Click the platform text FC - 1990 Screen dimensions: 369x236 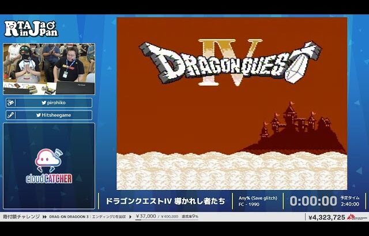pos(248,204)
